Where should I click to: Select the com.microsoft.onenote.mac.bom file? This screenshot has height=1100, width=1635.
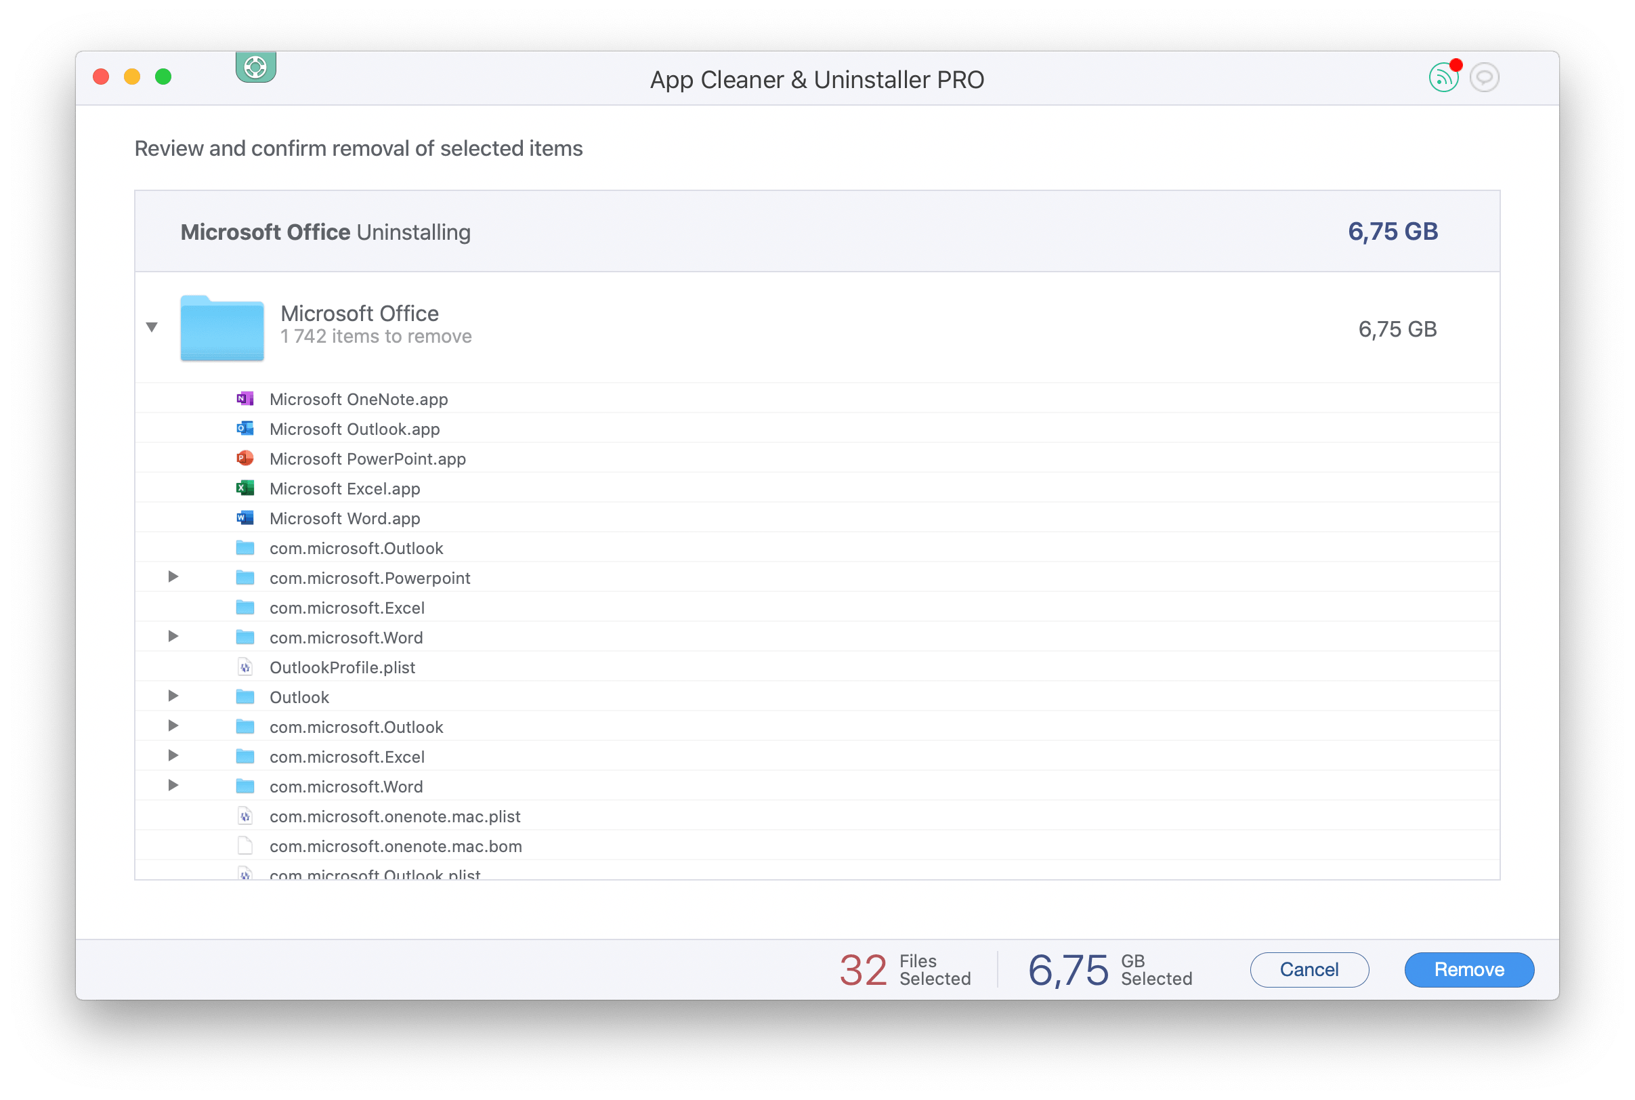pyautogui.click(x=396, y=846)
